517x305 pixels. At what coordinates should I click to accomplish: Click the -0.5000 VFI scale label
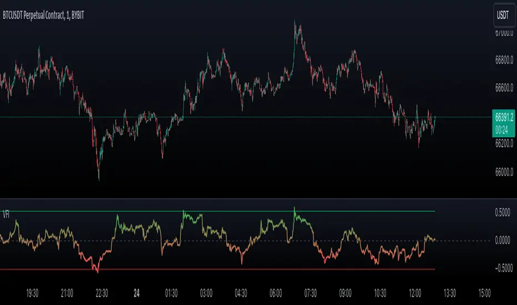click(x=504, y=269)
